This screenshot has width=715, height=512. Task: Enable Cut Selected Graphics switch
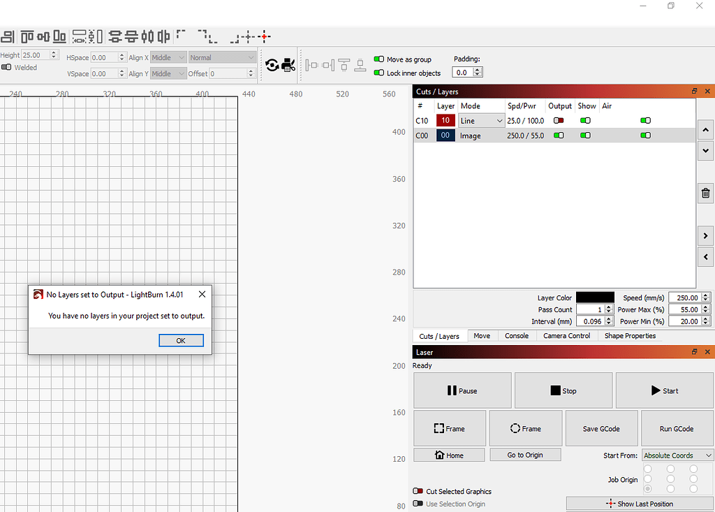(x=418, y=491)
